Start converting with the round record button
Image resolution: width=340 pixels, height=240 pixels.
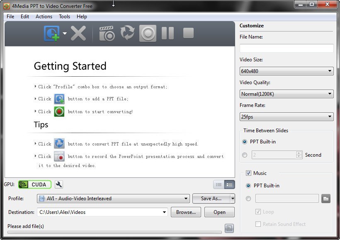pyautogui.click(x=147, y=34)
